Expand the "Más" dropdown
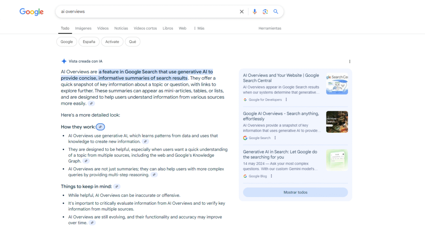This screenshot has height=230, width=425. [198, 28]
